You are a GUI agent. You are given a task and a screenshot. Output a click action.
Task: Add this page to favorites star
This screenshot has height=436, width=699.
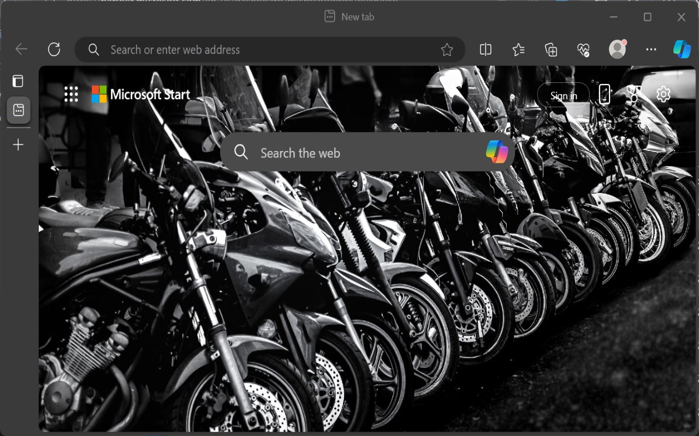pyautogui.click(x=447, y=50)
